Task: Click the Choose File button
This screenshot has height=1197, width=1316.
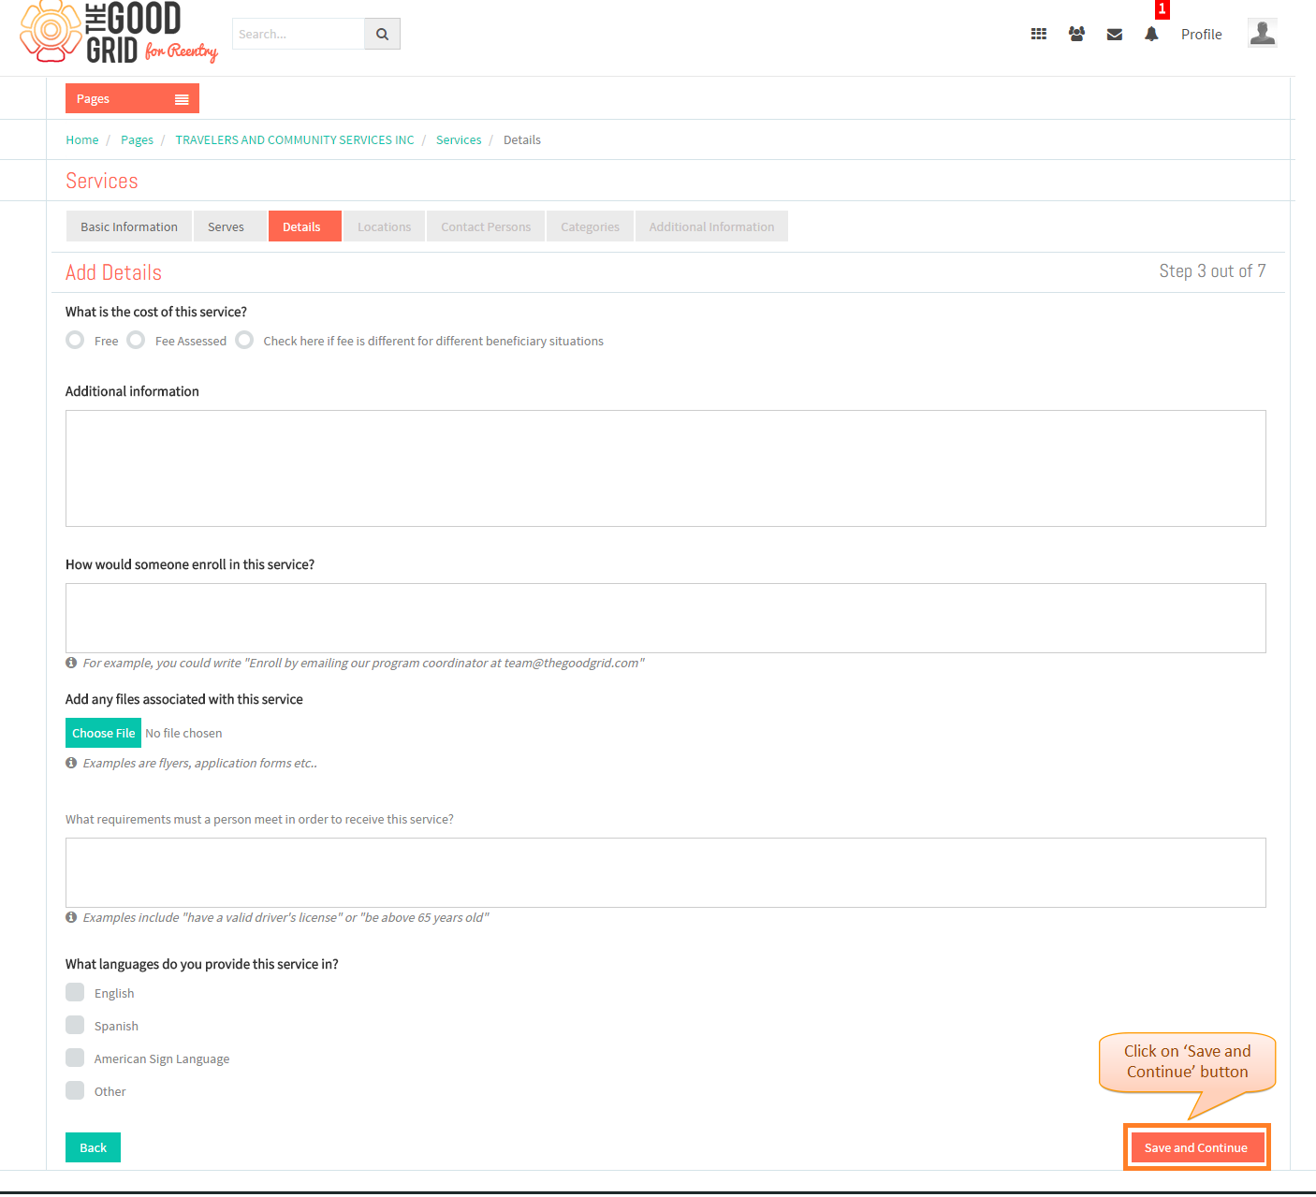Action: tap(103, 733)
